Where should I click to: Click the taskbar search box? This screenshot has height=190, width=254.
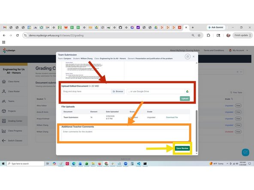(25, 163)
